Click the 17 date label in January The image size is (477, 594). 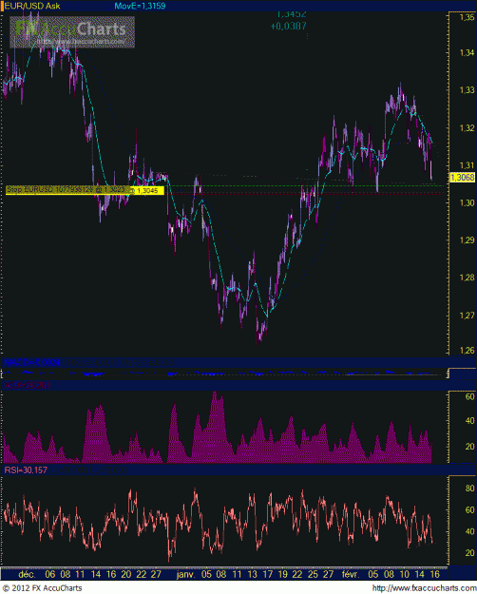(x=268, y=574)
